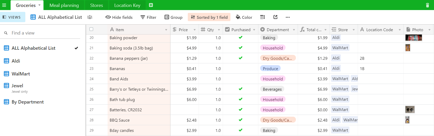Check Purchased for Bananas row
The height and width of the screenshot is (136, 434).
point(241,69)
